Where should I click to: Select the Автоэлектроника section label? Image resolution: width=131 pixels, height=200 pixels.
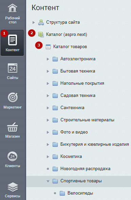[78, 59]
